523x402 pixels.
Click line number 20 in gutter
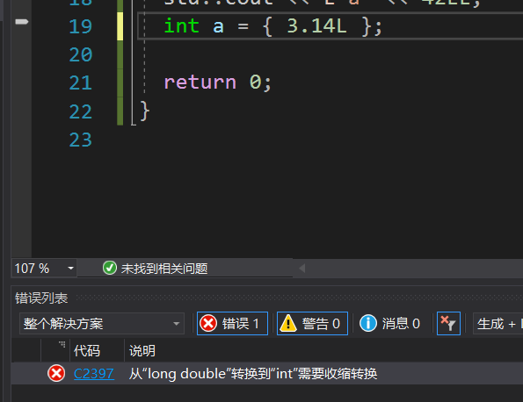(80, 54)
